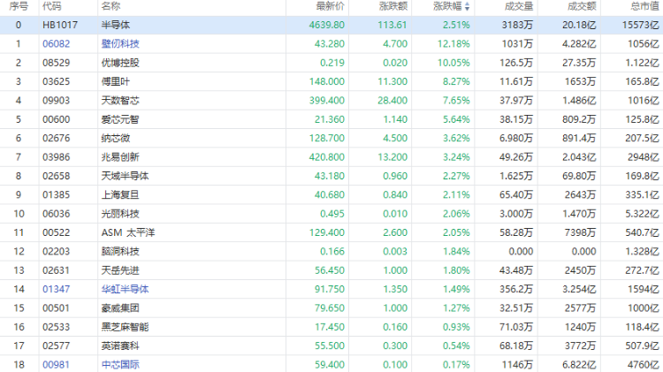Click market cap 4760亿
This screenshot has height=372, width=663.
click(644, 365)
